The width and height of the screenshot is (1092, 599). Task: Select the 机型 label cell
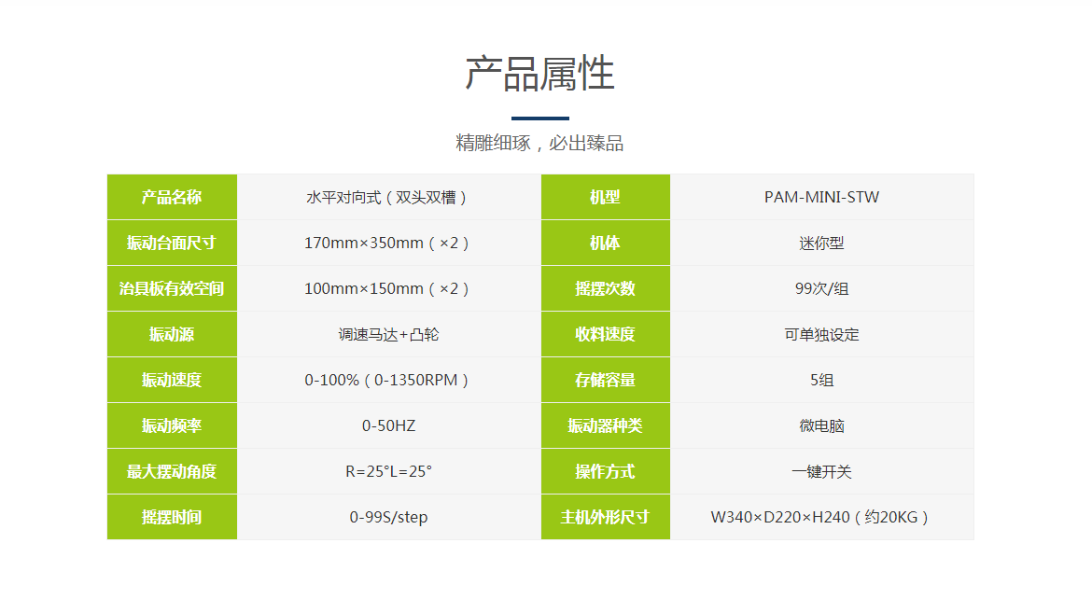[605, 197]
